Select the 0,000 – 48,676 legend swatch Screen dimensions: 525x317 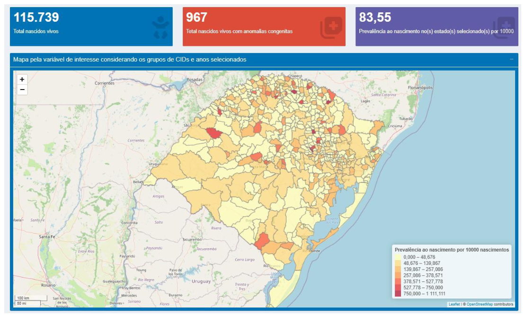click(398, 257)
